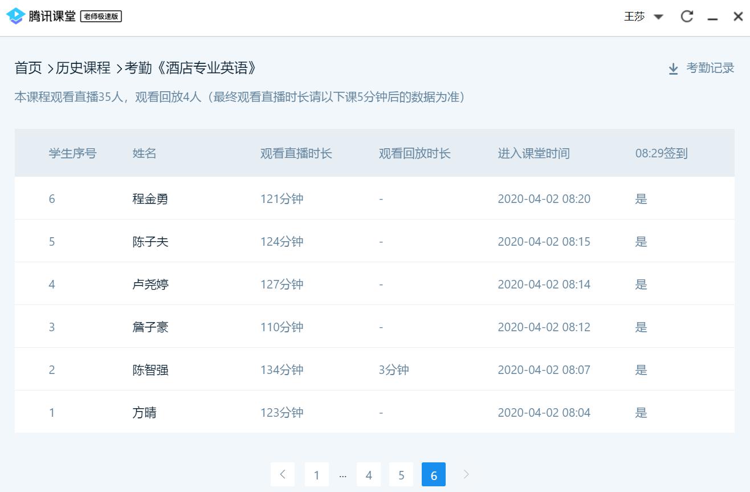750x492 pixels.
Task: Click current page 6 button
Action: [434, 475]
